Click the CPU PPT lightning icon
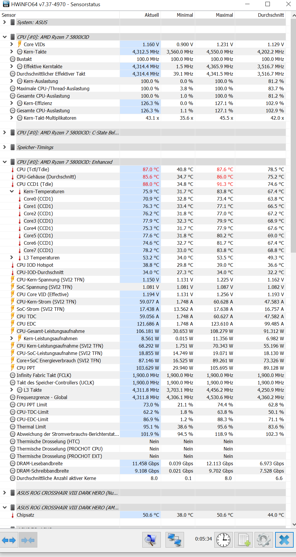This screenshot has width=296, height=557. click(x=13, y=368)
